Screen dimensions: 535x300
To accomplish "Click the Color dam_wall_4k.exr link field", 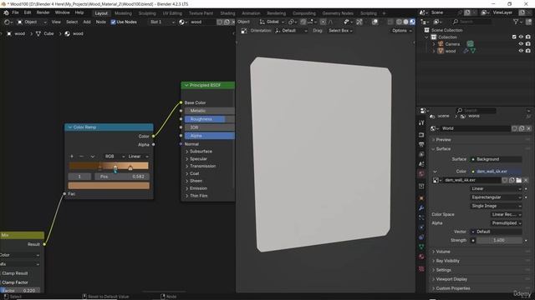I will tap(496, 172).
